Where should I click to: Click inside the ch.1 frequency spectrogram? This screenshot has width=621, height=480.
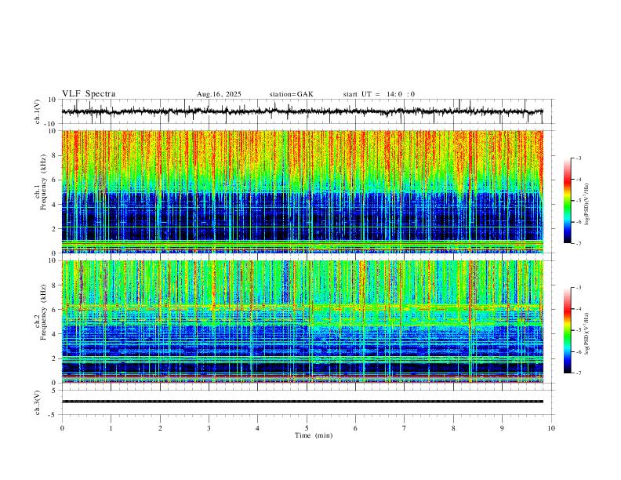[302, 191]
